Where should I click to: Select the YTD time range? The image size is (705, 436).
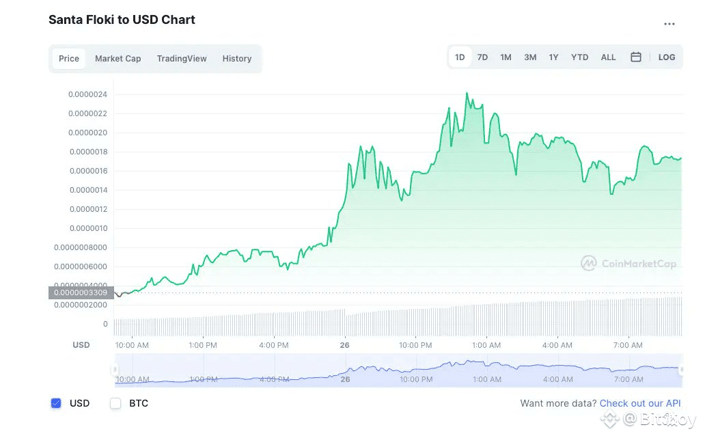click(x=579, y=57)
